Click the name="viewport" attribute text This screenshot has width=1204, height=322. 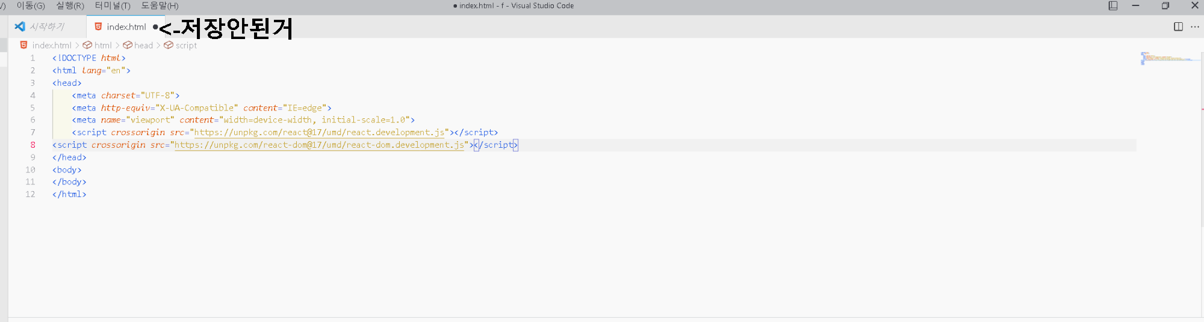point(138,120)
